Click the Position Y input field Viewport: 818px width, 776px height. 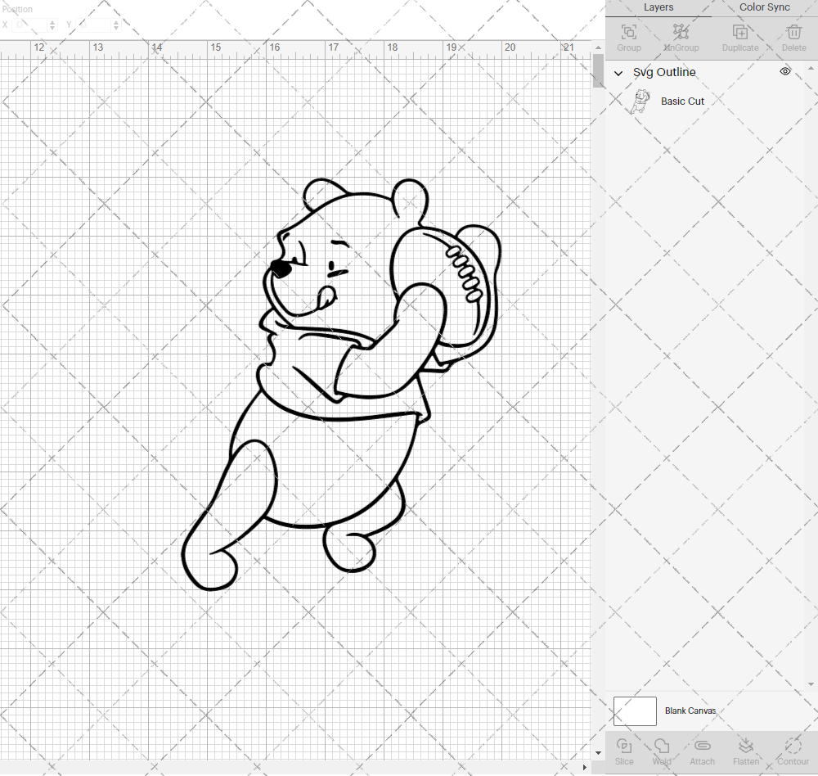(95, 25)
